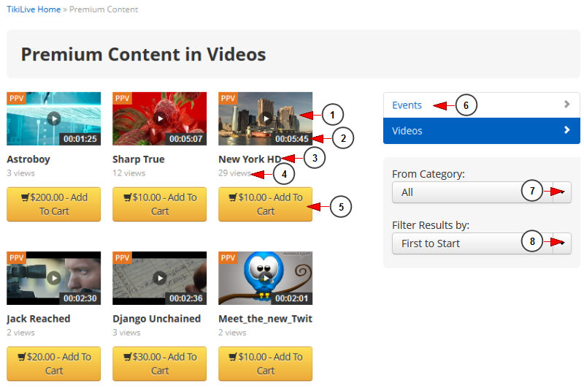Add New York HD to cart
The image size is (584, 389).
coord(265,204)
